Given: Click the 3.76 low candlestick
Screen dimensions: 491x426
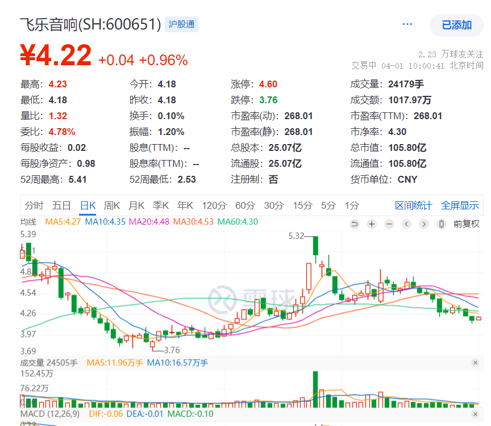Looking at the screenshot, I should coord(152,345).
